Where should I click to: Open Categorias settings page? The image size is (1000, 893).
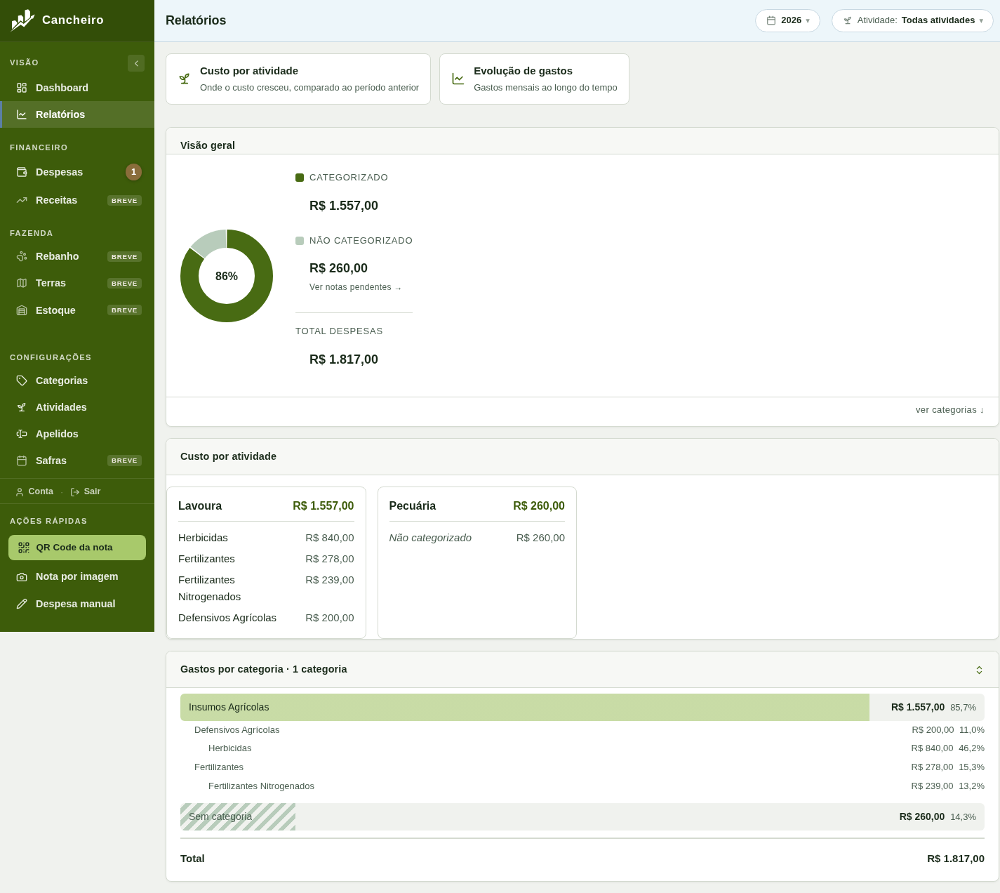pos(77,381)
